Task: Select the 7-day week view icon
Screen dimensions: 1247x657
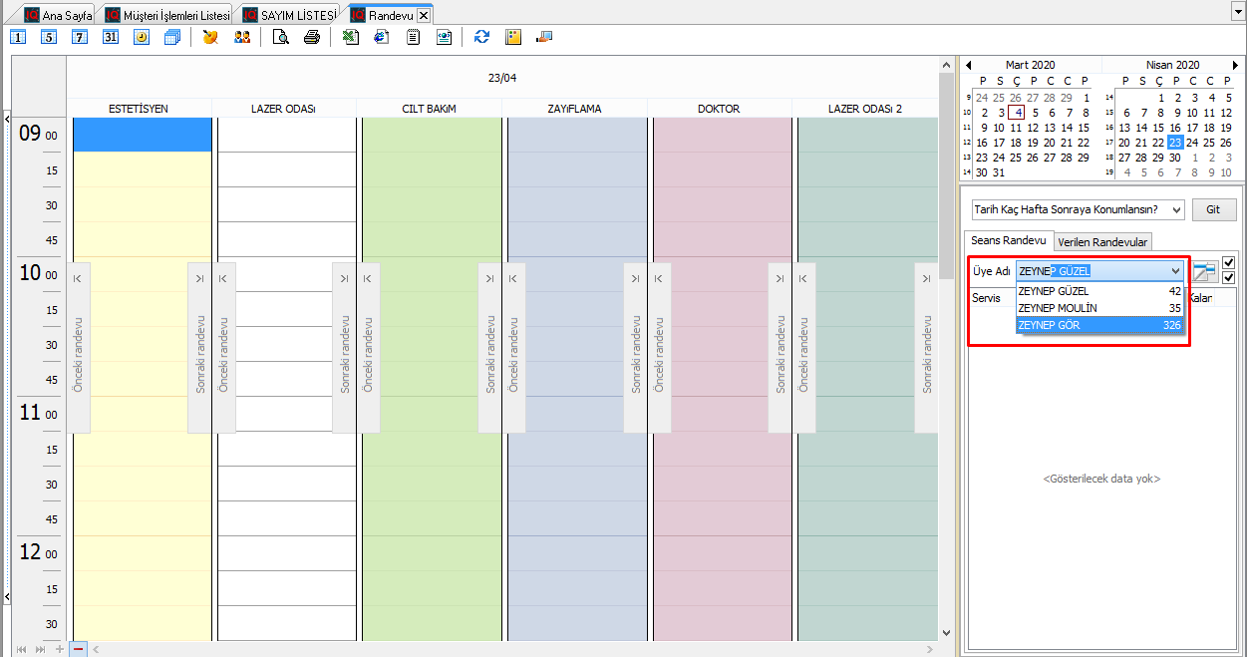Action: click(x=80, y=37)
